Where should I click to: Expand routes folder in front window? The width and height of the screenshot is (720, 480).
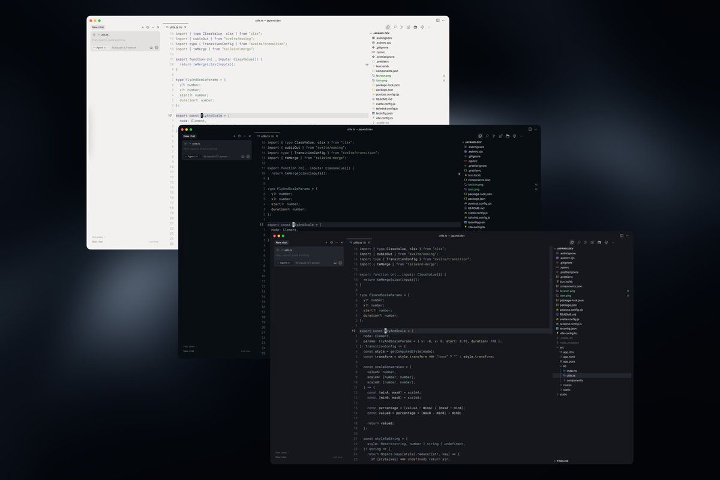567,385
